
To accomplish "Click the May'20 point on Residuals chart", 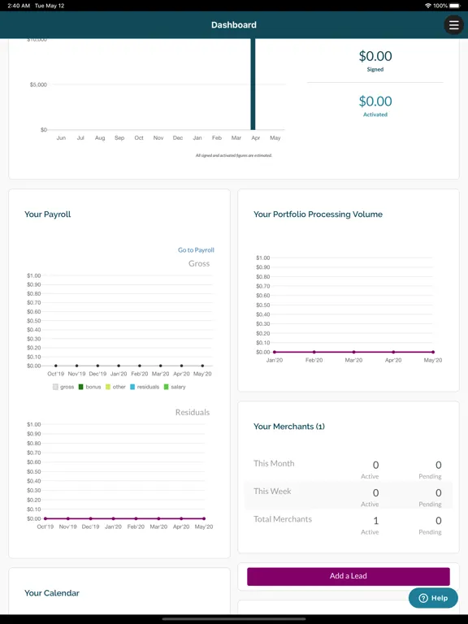I will [204, 518].
